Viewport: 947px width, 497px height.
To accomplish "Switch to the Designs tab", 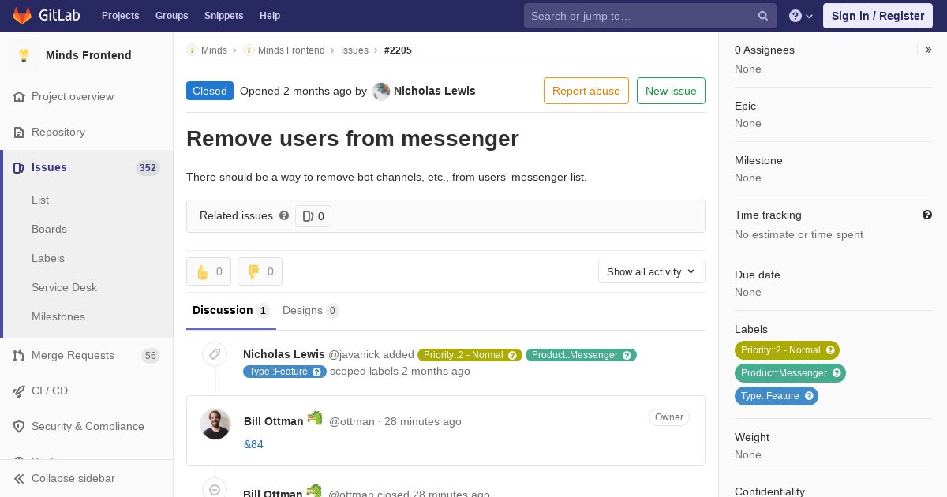I will 311,310.
